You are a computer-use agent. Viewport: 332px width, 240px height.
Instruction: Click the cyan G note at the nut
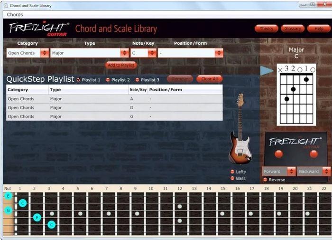8,210
